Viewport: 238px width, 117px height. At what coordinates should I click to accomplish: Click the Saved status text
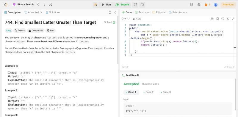[x=125, y=67]
